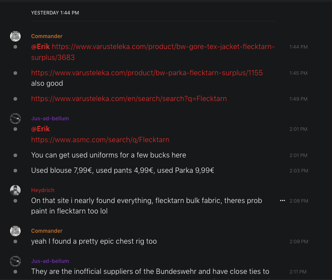Follow the Varusteleka Flecktarn search link

129,99
